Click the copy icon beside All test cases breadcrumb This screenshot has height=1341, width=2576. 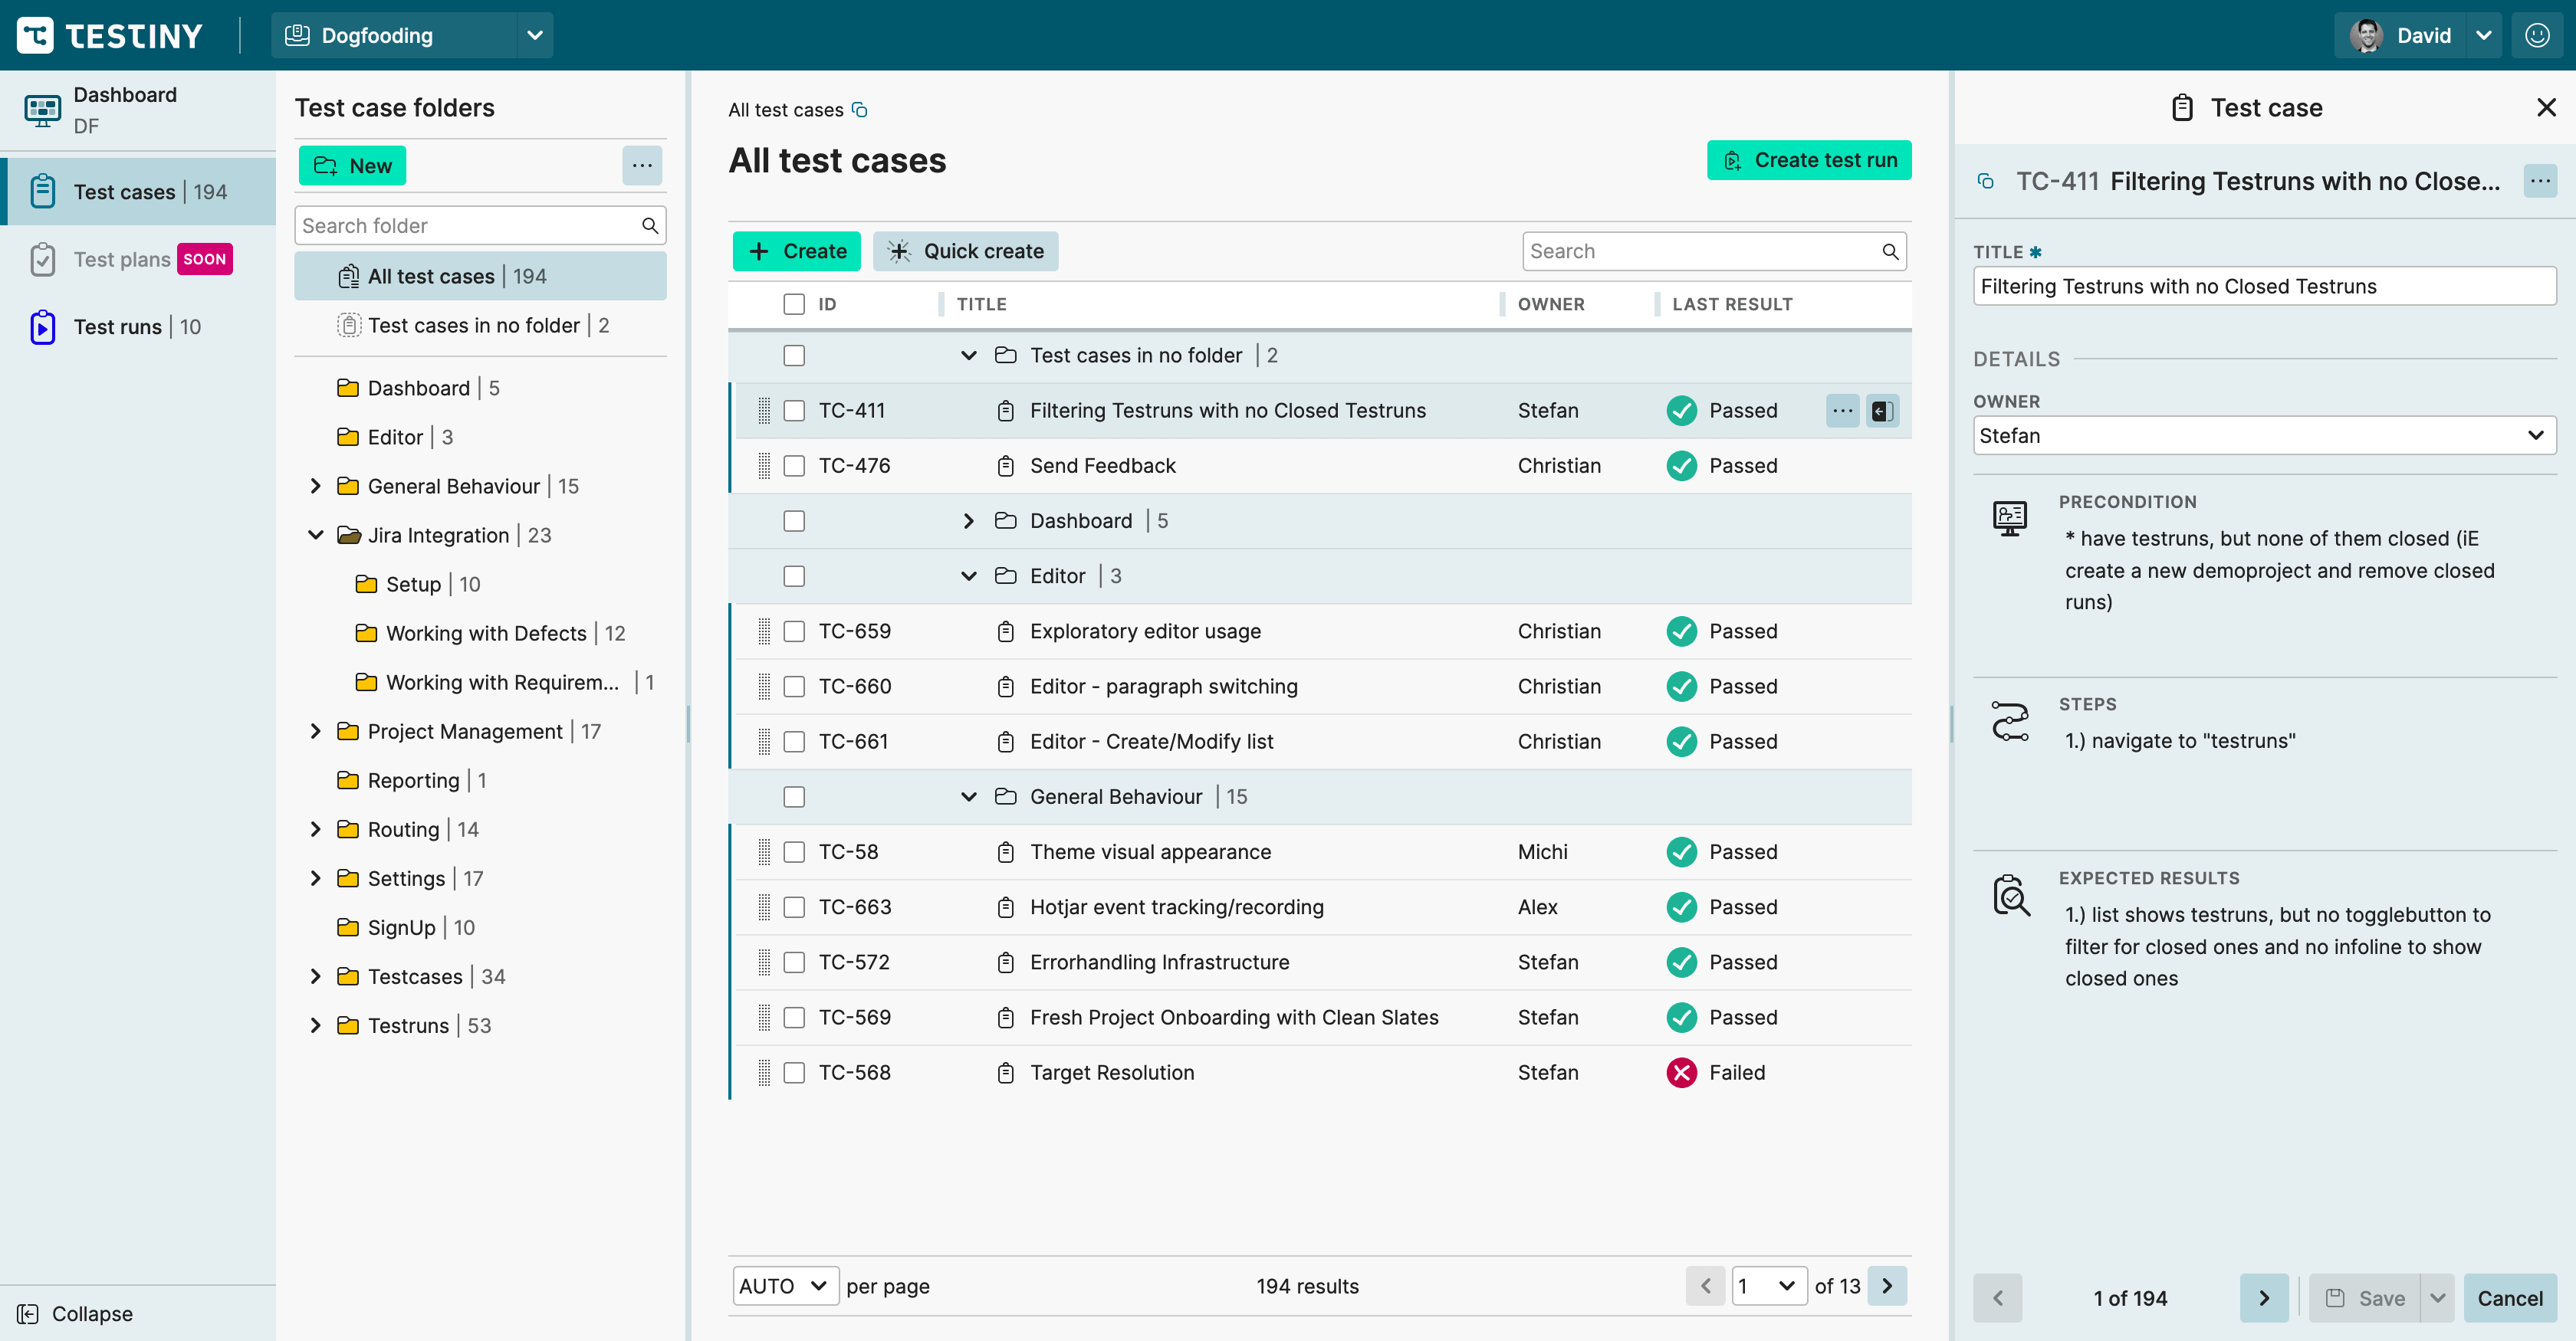tap(859, 110)
